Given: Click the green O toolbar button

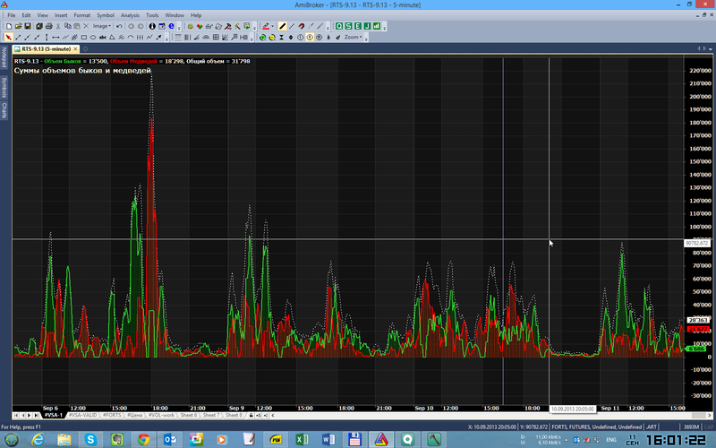Looking at the screenshot, I should pos(339,26).
